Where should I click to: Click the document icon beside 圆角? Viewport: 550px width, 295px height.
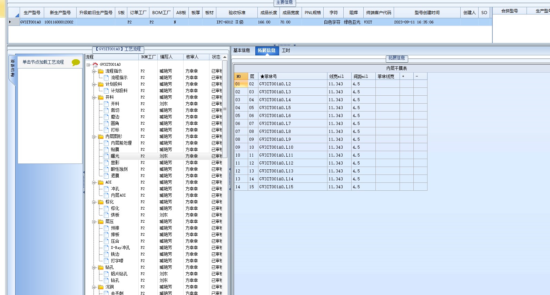tap(107, 123)
